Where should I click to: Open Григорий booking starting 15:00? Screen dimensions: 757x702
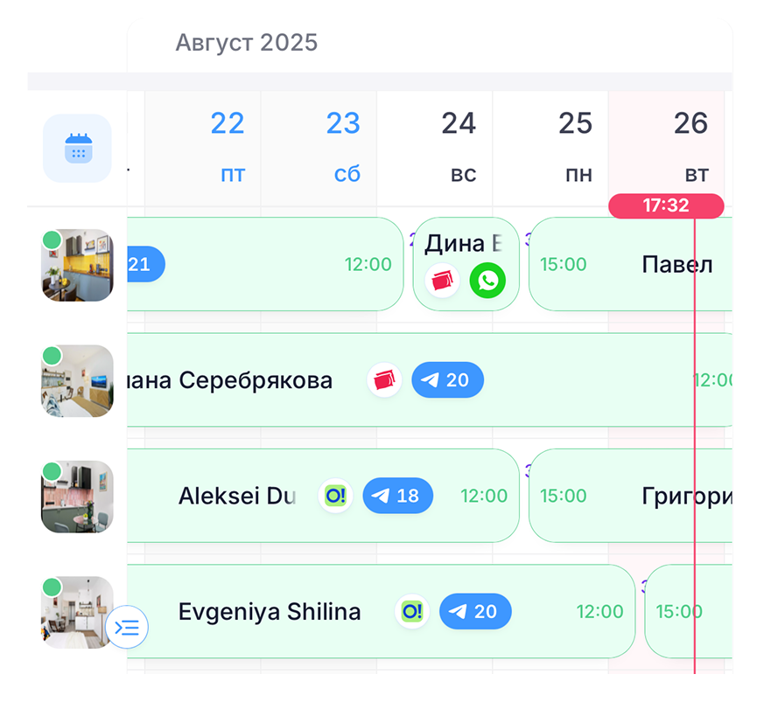630,496
